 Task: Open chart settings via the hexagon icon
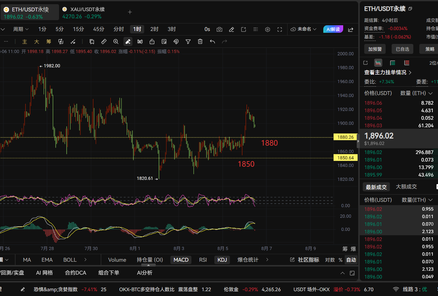tap(268, 29)
